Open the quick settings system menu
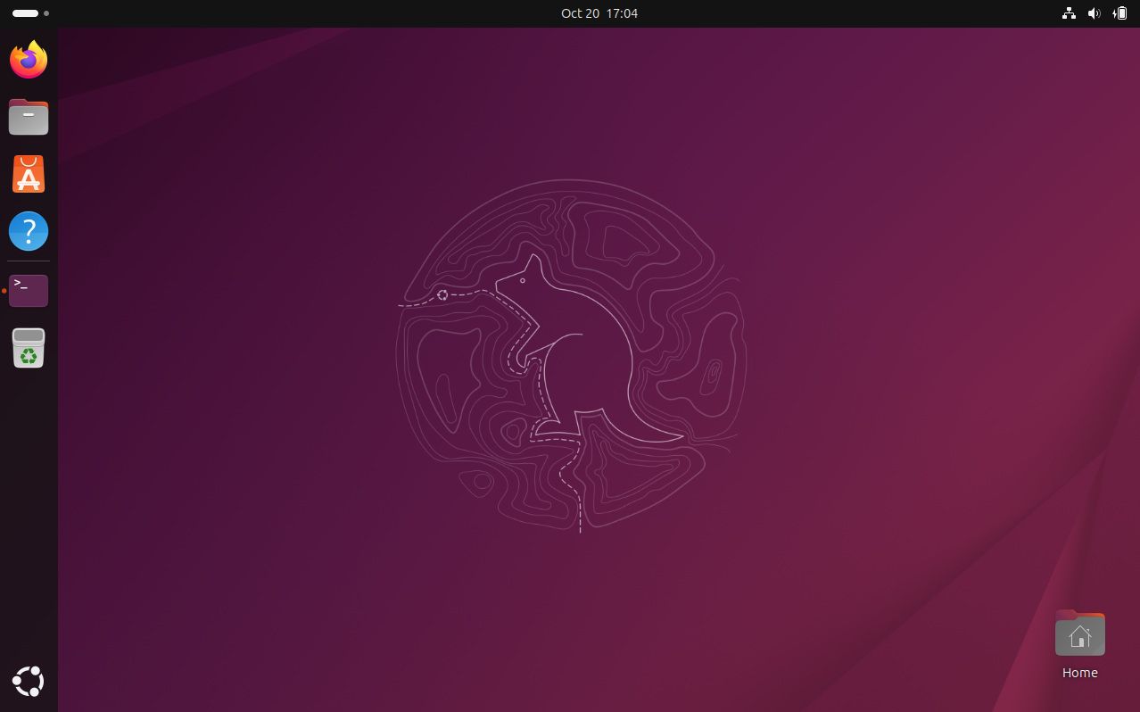 coord(1094,13)
